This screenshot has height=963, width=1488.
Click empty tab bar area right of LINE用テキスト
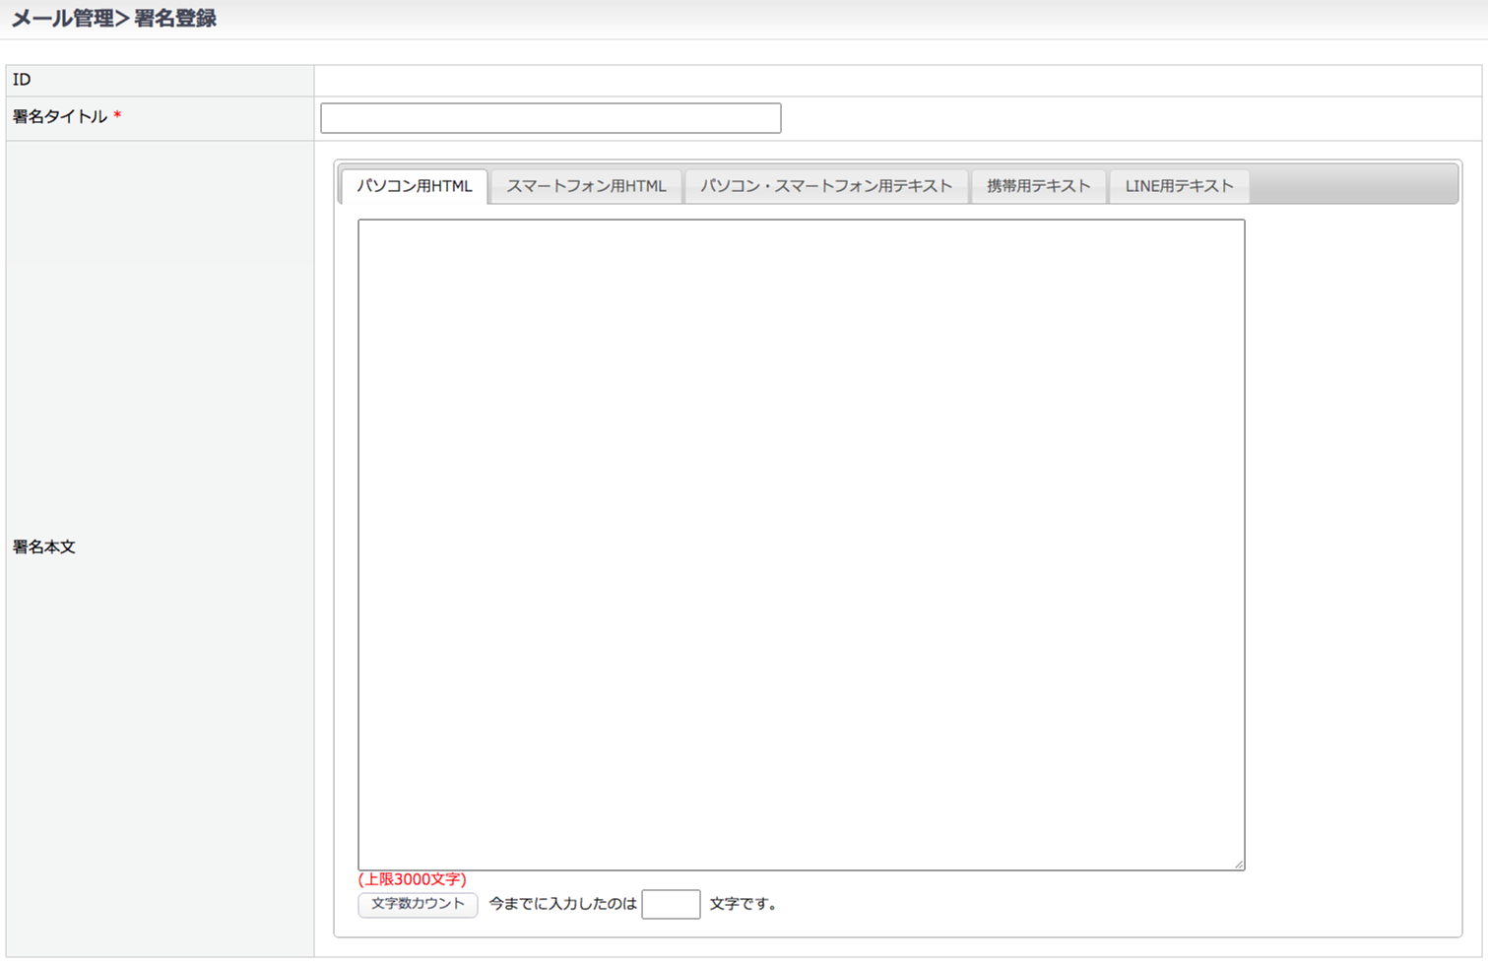click(x=1354, y=185)
